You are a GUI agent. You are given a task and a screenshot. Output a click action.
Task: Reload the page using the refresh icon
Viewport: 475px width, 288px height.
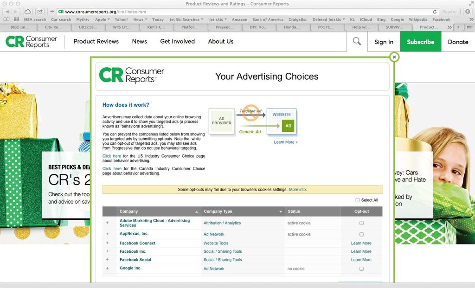[435, 12]
